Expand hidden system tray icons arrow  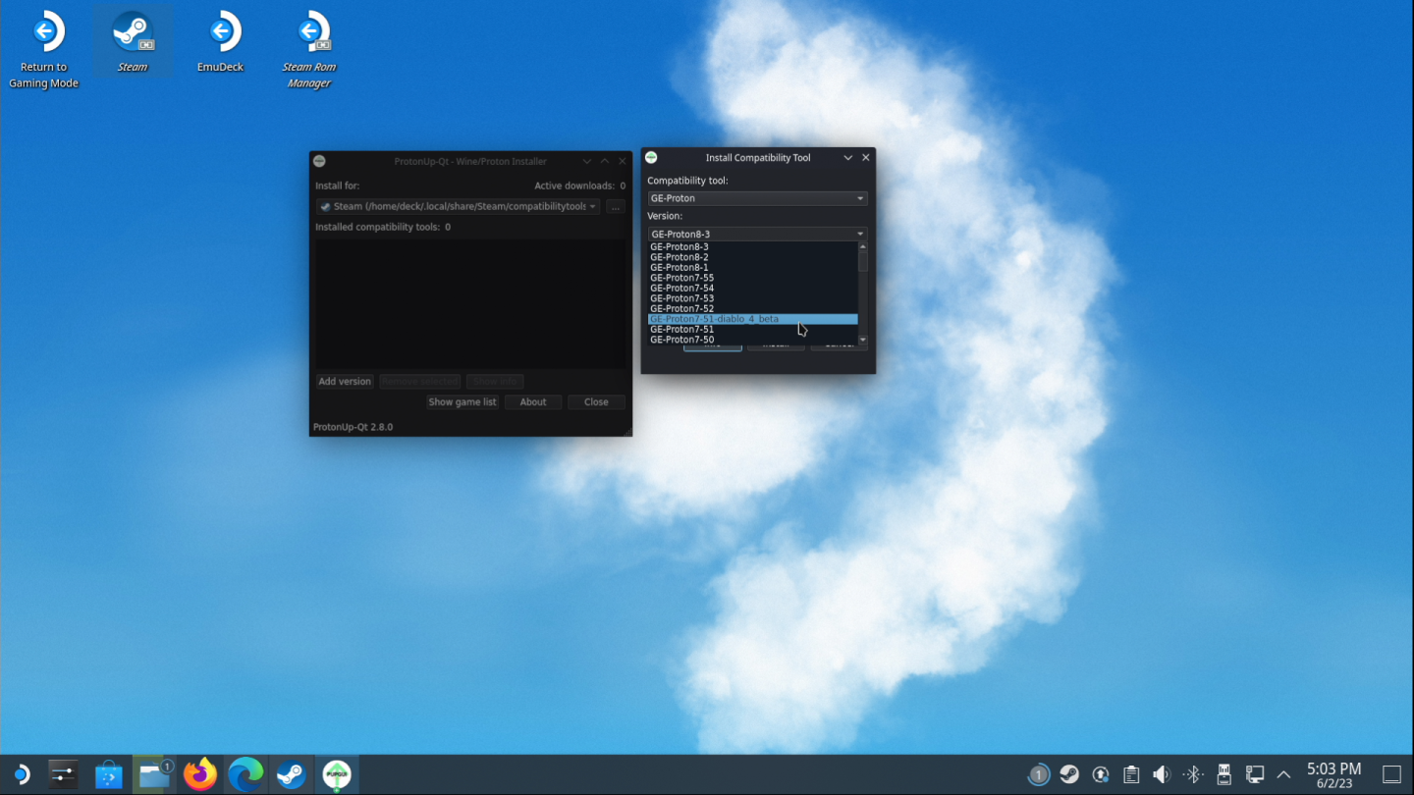[x=1283, y=775]
